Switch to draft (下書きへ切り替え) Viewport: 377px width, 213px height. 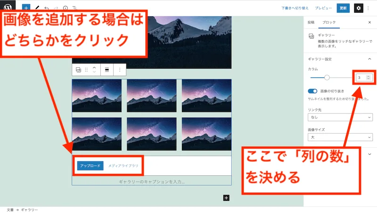tap(295, 8)
